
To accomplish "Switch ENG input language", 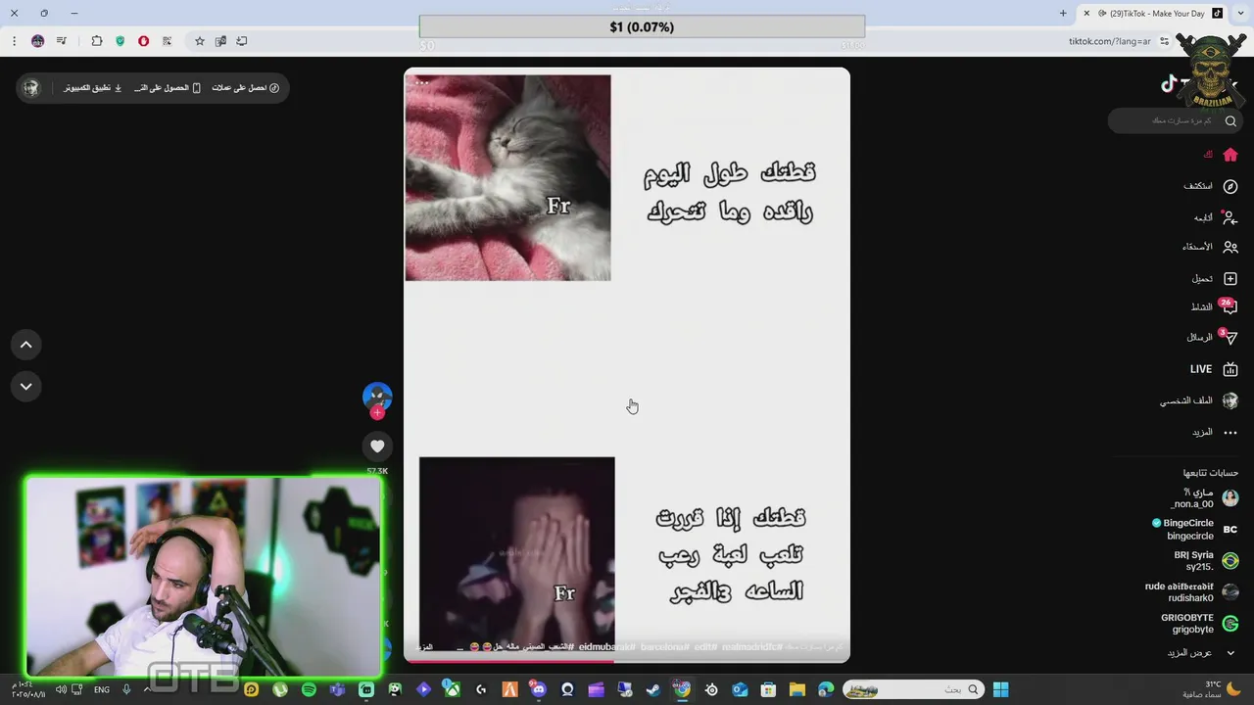I will pos(102,690).
